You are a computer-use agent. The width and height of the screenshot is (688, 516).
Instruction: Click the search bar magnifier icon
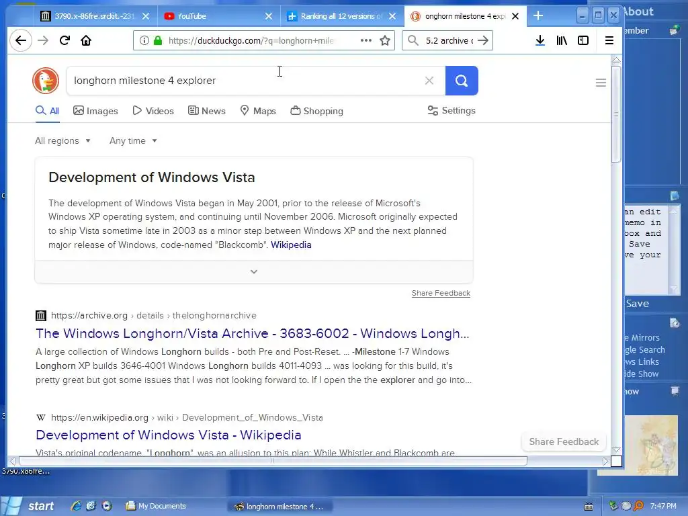(413, 40)
